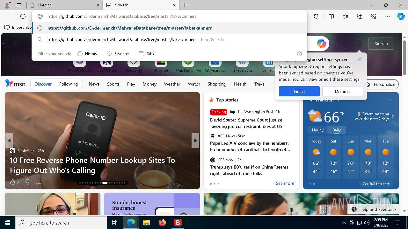
Task: Click in the address bar field
Action: tap(170, 16)
